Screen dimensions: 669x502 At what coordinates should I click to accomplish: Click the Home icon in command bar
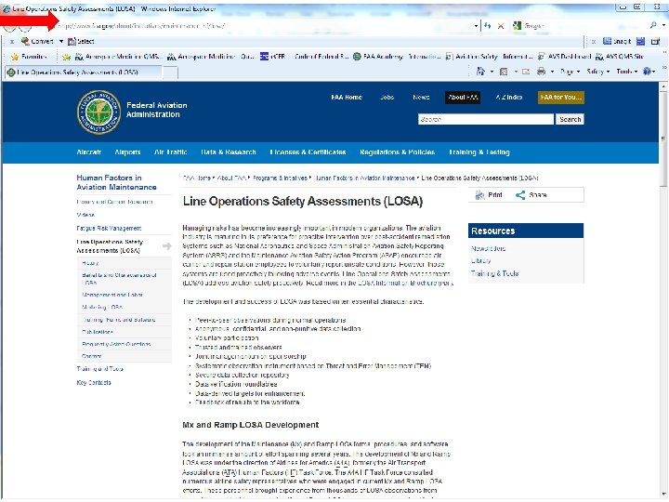[480, 72]
